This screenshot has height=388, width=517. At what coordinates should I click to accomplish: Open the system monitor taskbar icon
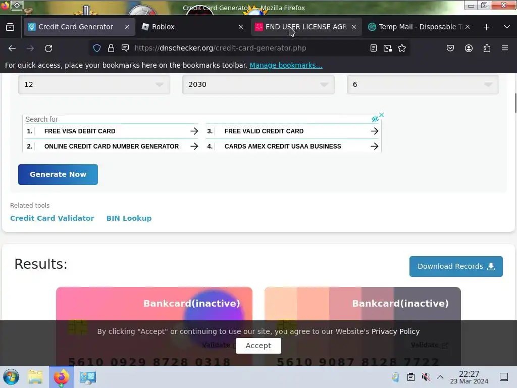coord(88,377)
